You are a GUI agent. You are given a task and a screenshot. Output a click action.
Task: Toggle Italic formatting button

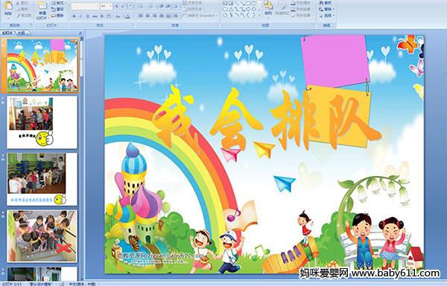click(80, 16)
